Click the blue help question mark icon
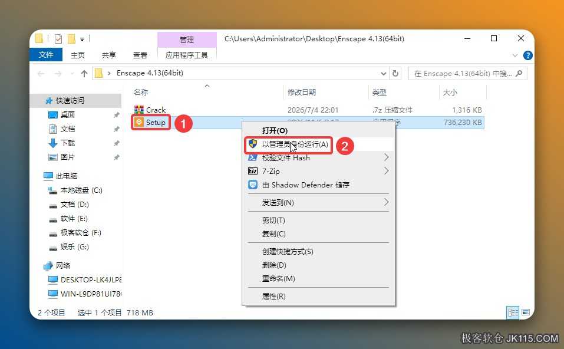This screenshot has height=349, width=564. [527, 55]
